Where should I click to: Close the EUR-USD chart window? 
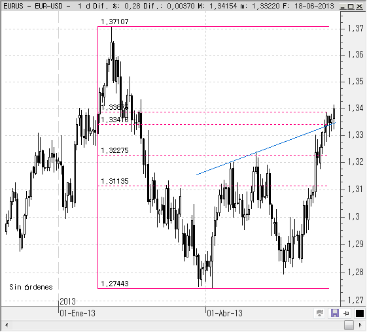(359, 7)
